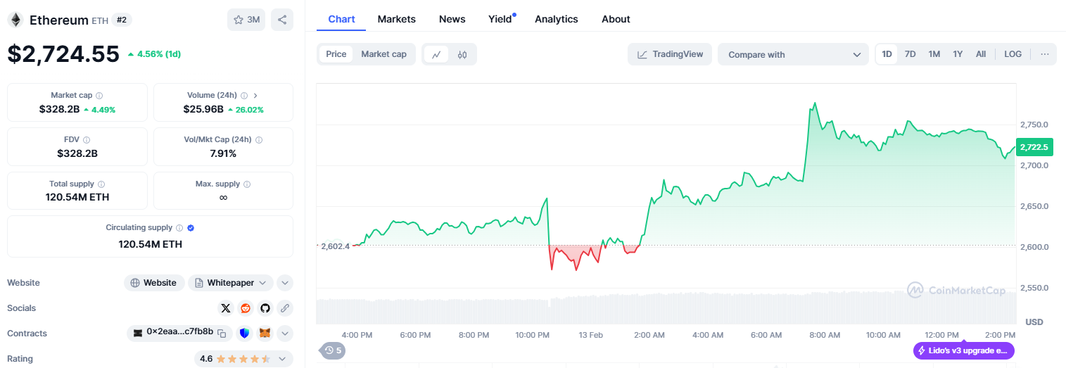Expand more website links chevron

pyautogui.click(x=285, y=283)
